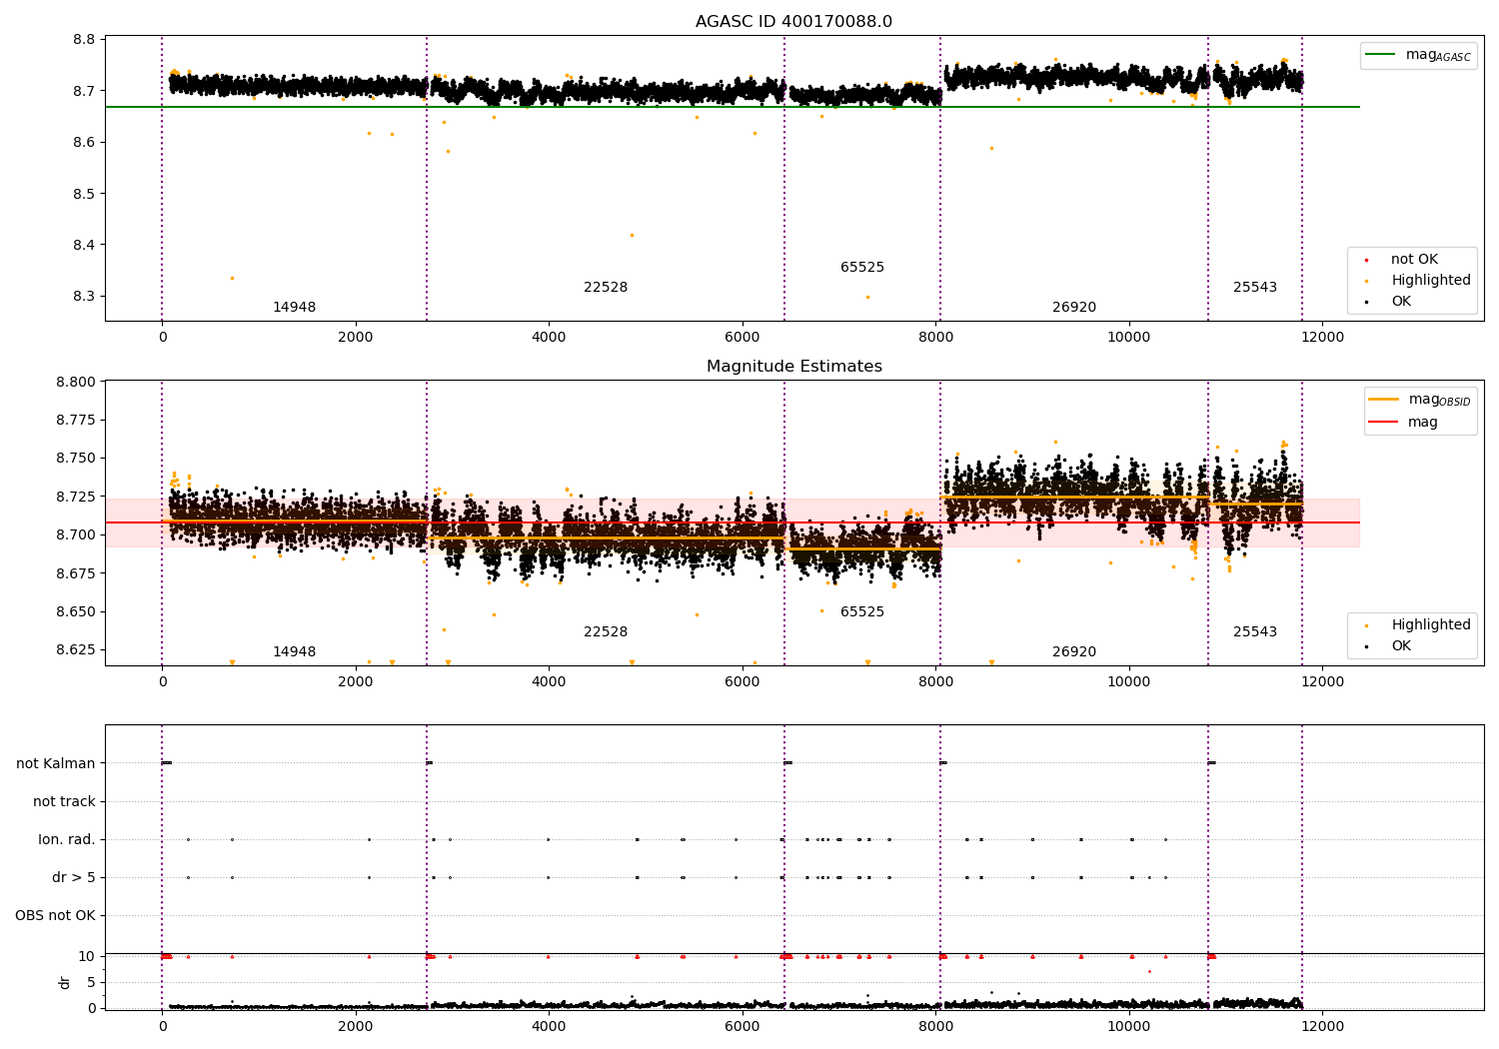Image resolution: width=1499 pixels, height=1049 pixels.
Task: Click the 'Ion. rad.' row label
Action: [67, 840]
